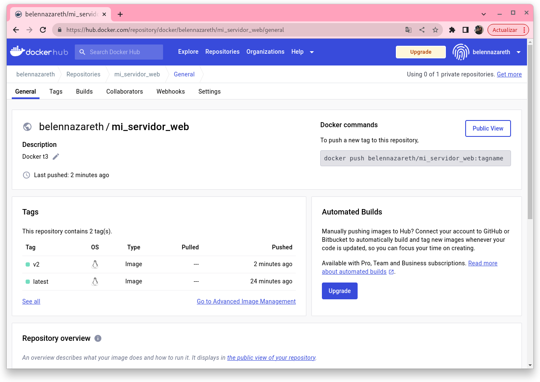Open the Webhooks tab
The height and width of the screenshot is (382, 540).
(171, 92)
